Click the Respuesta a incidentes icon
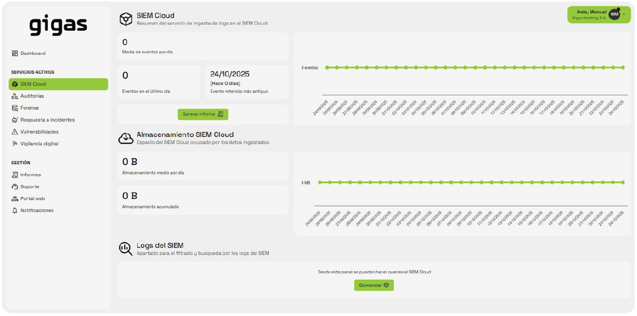Image resolution: width=637 pixels, height=316 pixels. click(x=15, y=120)
